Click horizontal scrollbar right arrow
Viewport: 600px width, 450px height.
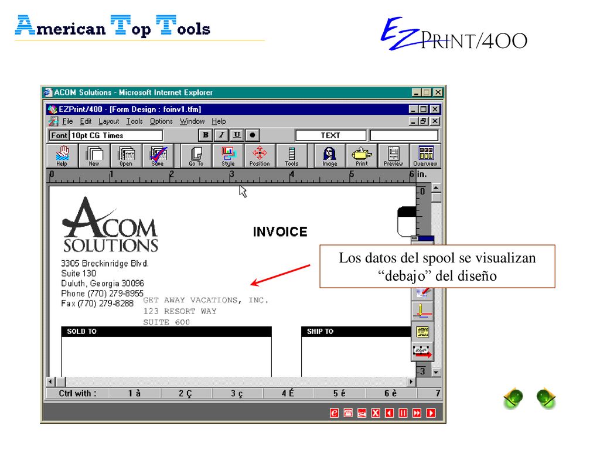coord(411,381)
